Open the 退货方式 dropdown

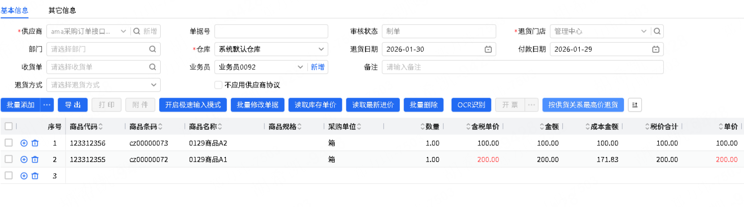point(154,85)
